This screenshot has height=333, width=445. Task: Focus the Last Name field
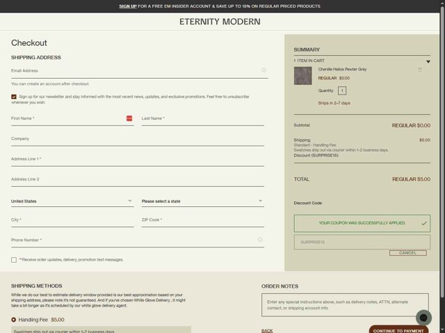(x=203, y=118)
